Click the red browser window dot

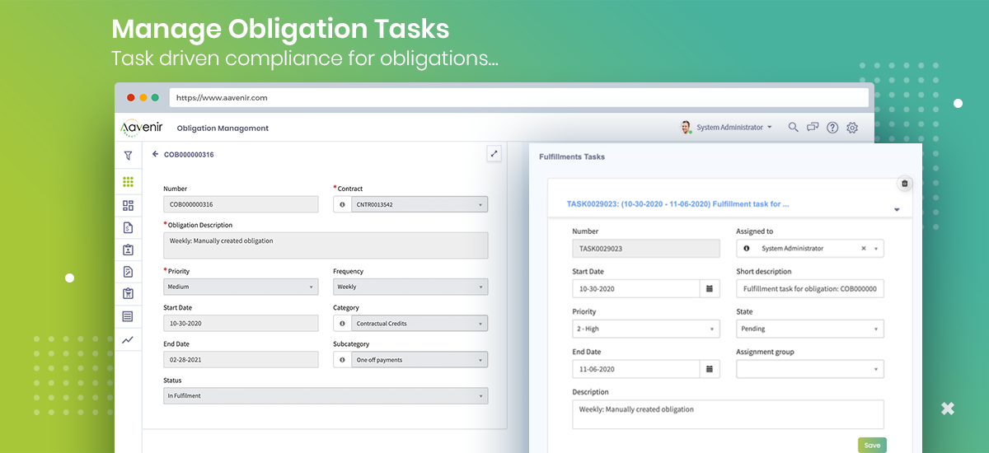click(x=130, y=97)
